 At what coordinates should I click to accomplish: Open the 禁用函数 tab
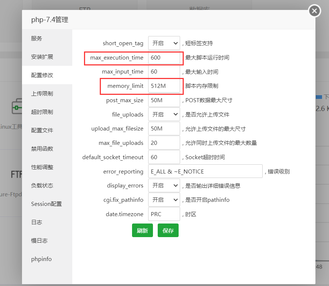42,149
